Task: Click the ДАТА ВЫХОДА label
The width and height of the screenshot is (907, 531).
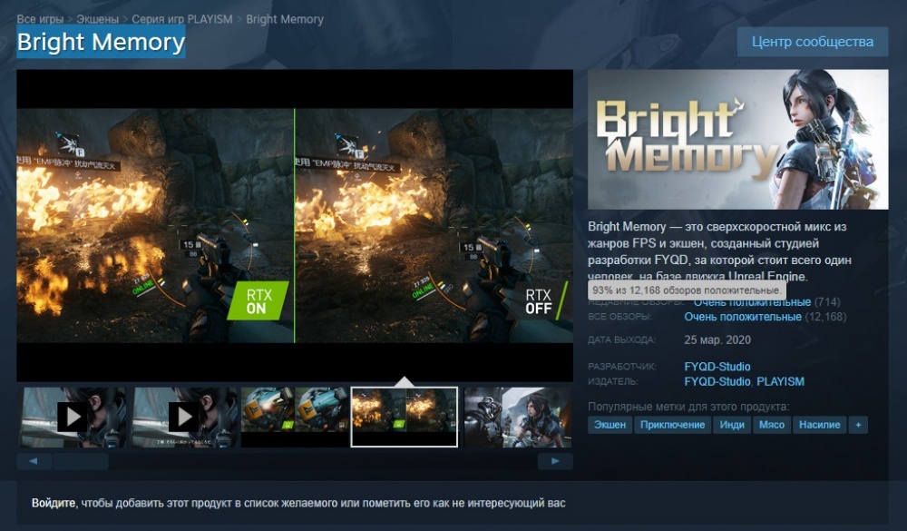Action: click(x=622, y=339)
